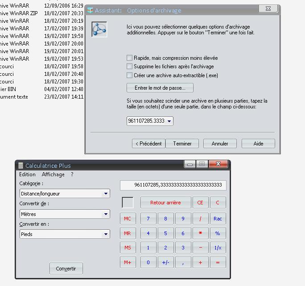Viewport: 305px width, 286px height.
Task: Click the +/- sign change key
Action: pos(165,262)
